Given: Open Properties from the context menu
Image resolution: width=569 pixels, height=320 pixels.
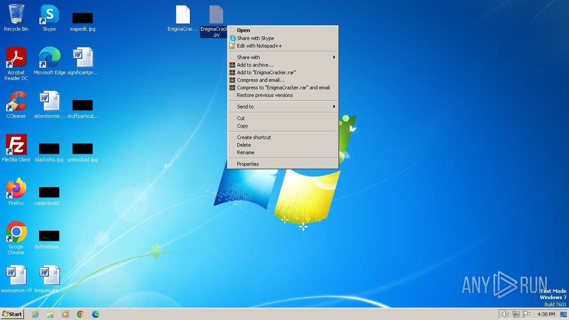Looking at the screenshot, I should 283,164.
